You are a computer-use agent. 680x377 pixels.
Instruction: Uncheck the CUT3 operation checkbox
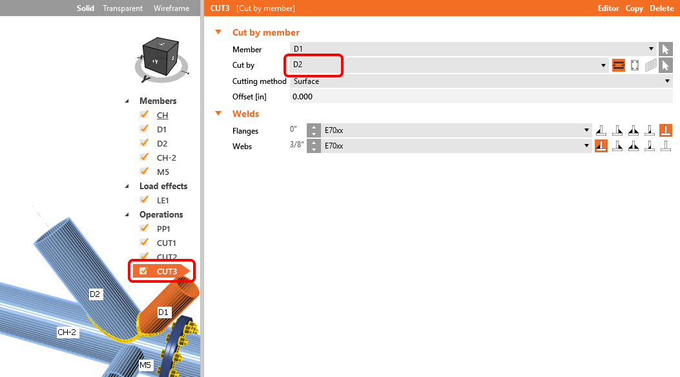[143, 271]
